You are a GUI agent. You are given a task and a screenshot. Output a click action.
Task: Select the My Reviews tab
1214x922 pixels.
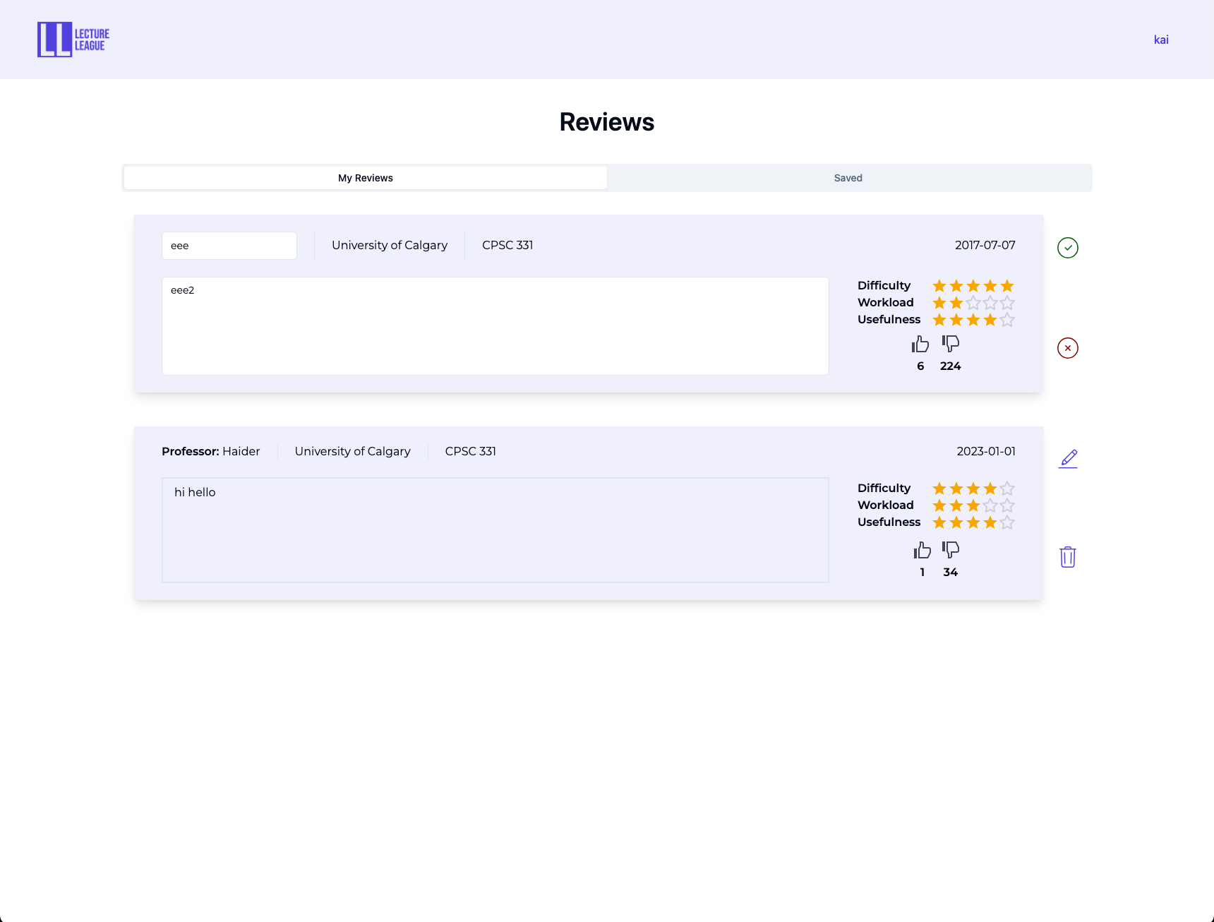point(366,178)
